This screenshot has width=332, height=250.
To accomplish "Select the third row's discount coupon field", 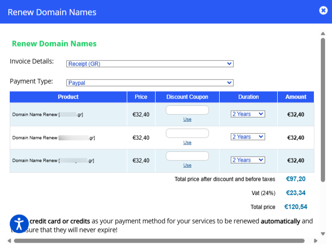I will pos(187,156).
